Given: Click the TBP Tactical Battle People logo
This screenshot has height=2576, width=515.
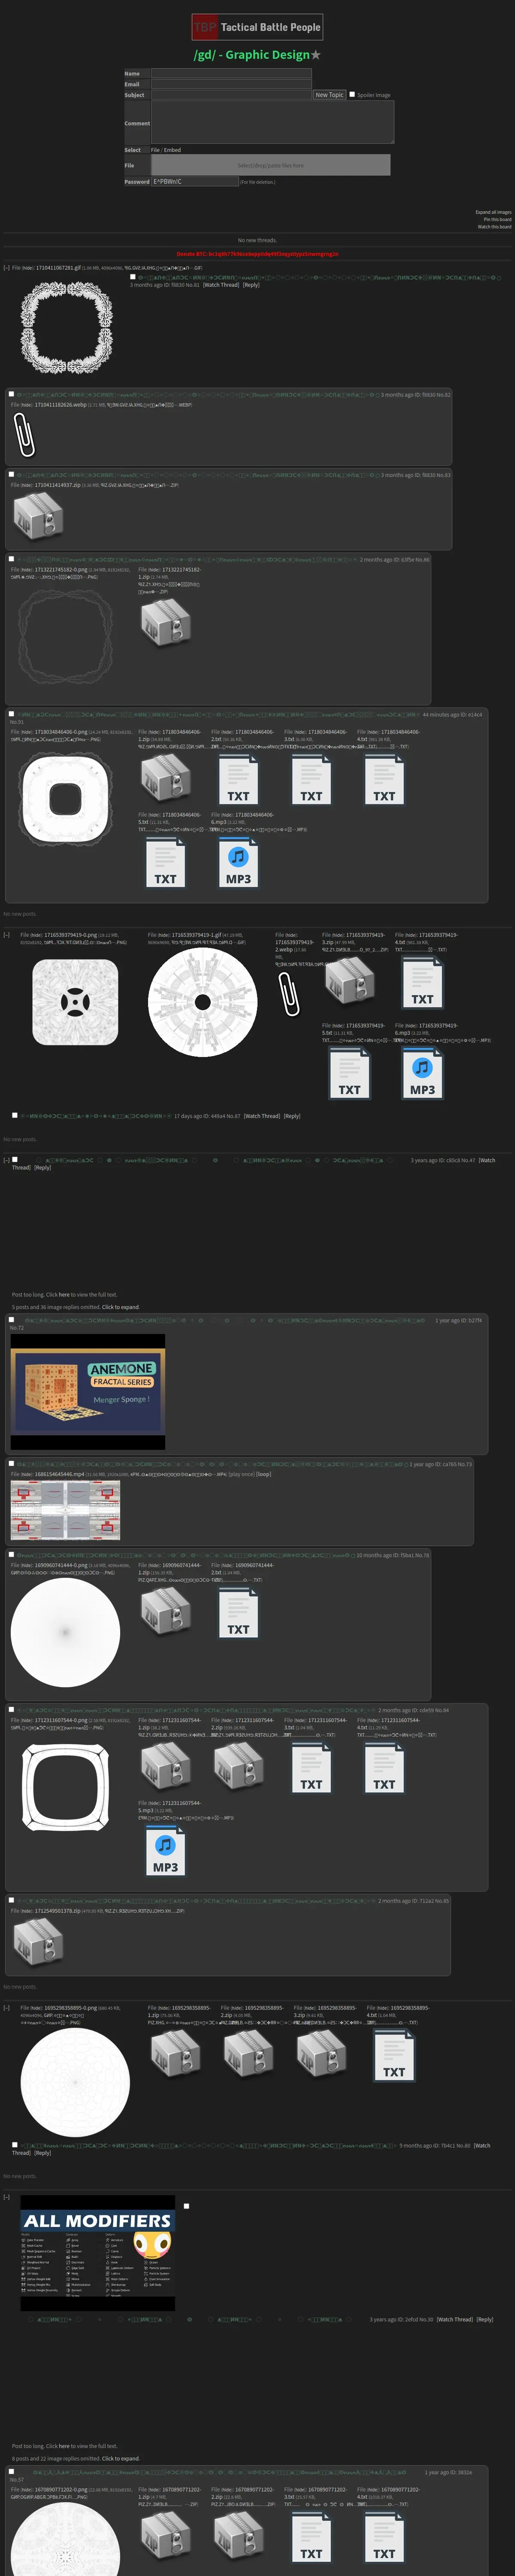Looking at the screenshot, I should pyautogui.click(x=257, y=27).
